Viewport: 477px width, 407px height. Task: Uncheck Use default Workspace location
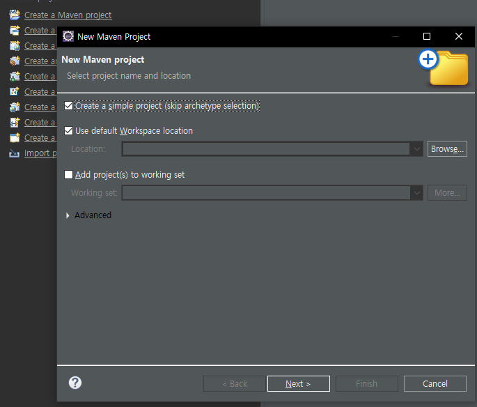pyautogui.click(x=68, y=130)
